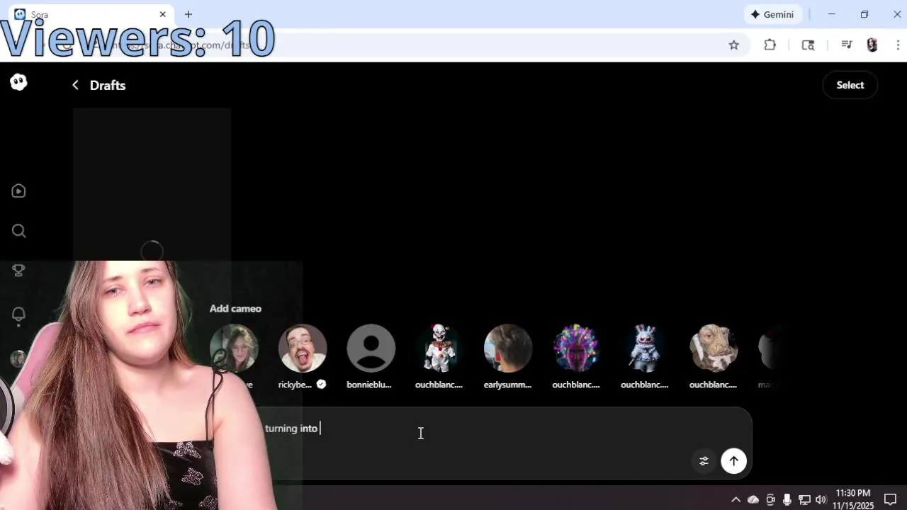Screen dimensions: 907x510
Task: Show hidden system tray icons
Action: (736, 500)
